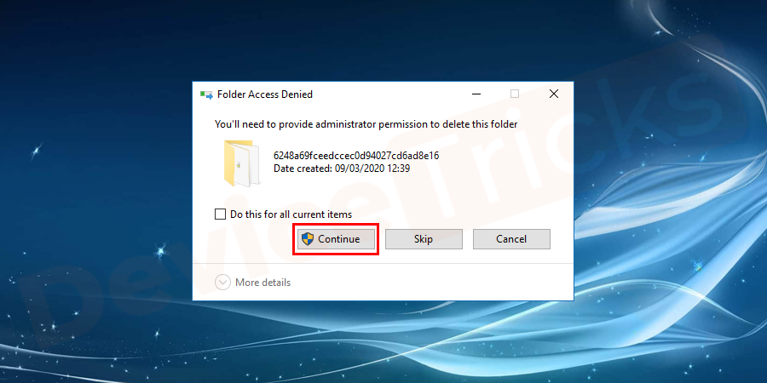The width and height of the screenshot is (767, 383).
Task: Click the folder name 6248a69fceedccec0d94027cd6ad8e16
Action: click(x=356, y=156)
